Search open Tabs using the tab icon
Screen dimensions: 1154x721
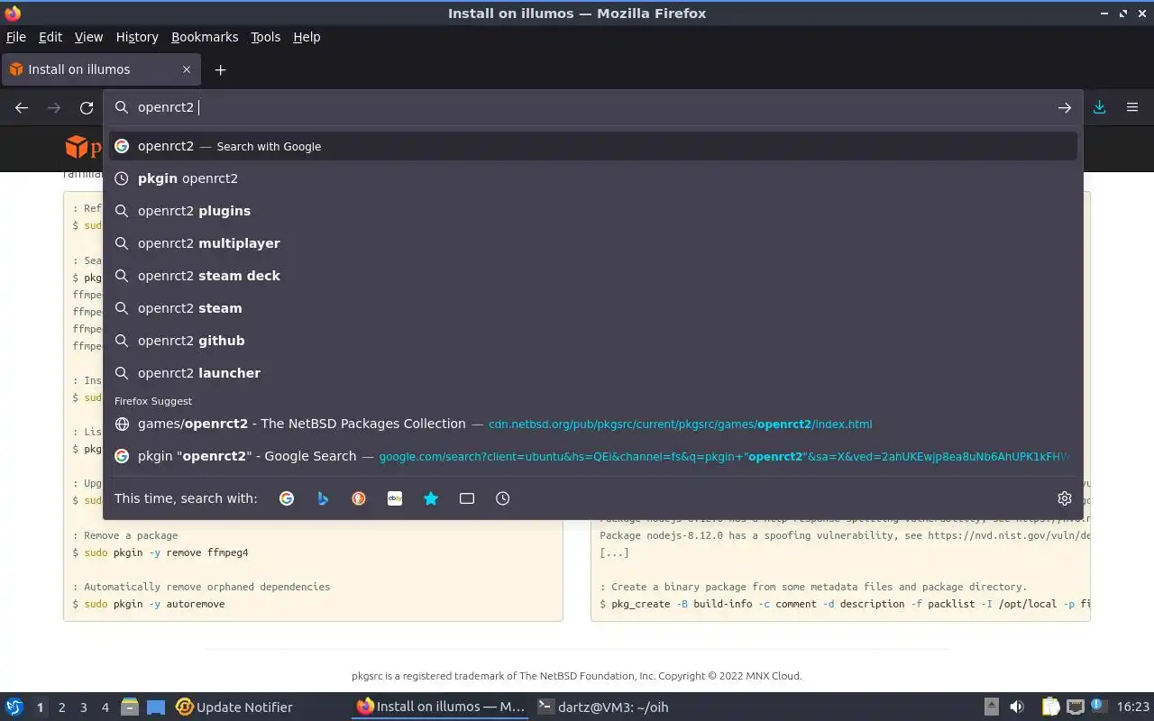tap(467, 498)
